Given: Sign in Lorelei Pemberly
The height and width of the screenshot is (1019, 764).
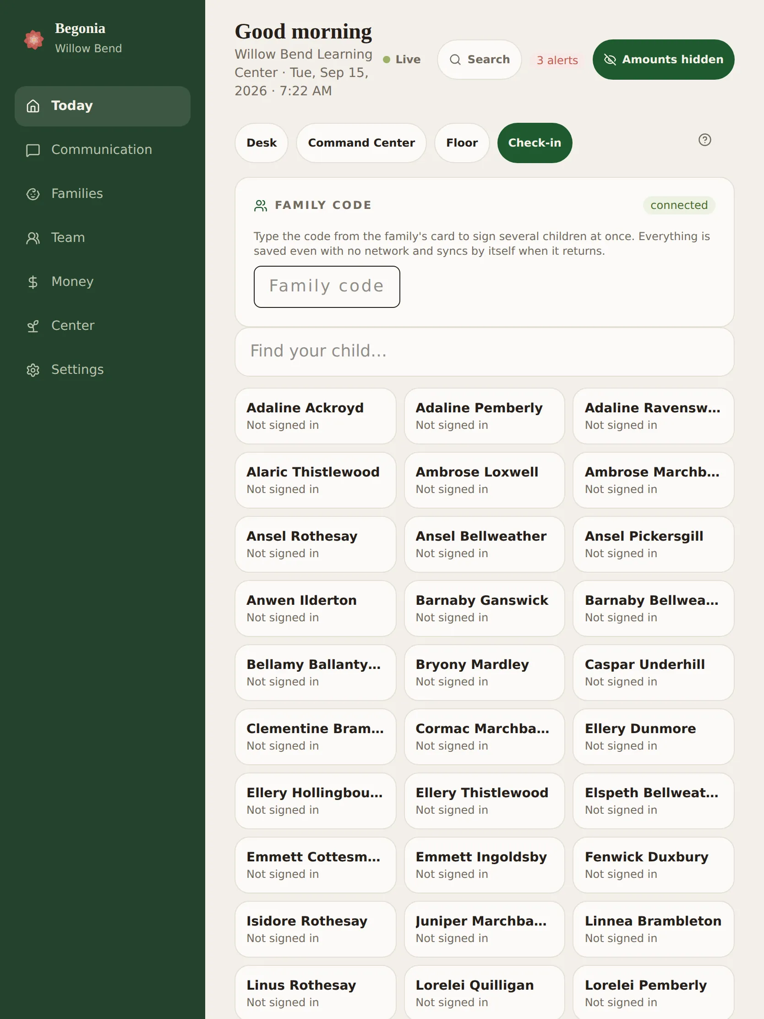Looking at the screenshot, I should [x=653, y=992].
